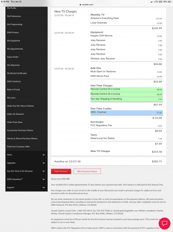Viewport: 173px width, 232px height.
Task: Select DISH Protect menu item
Action: click(13, 32)
